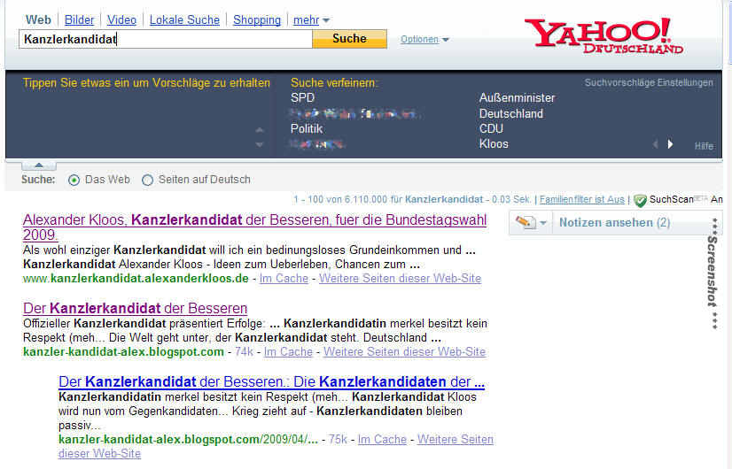The height and width of the screenshot is (469, 732).
Task: Open Suchvorschläge Einstellungen
Action: (649, 83)
